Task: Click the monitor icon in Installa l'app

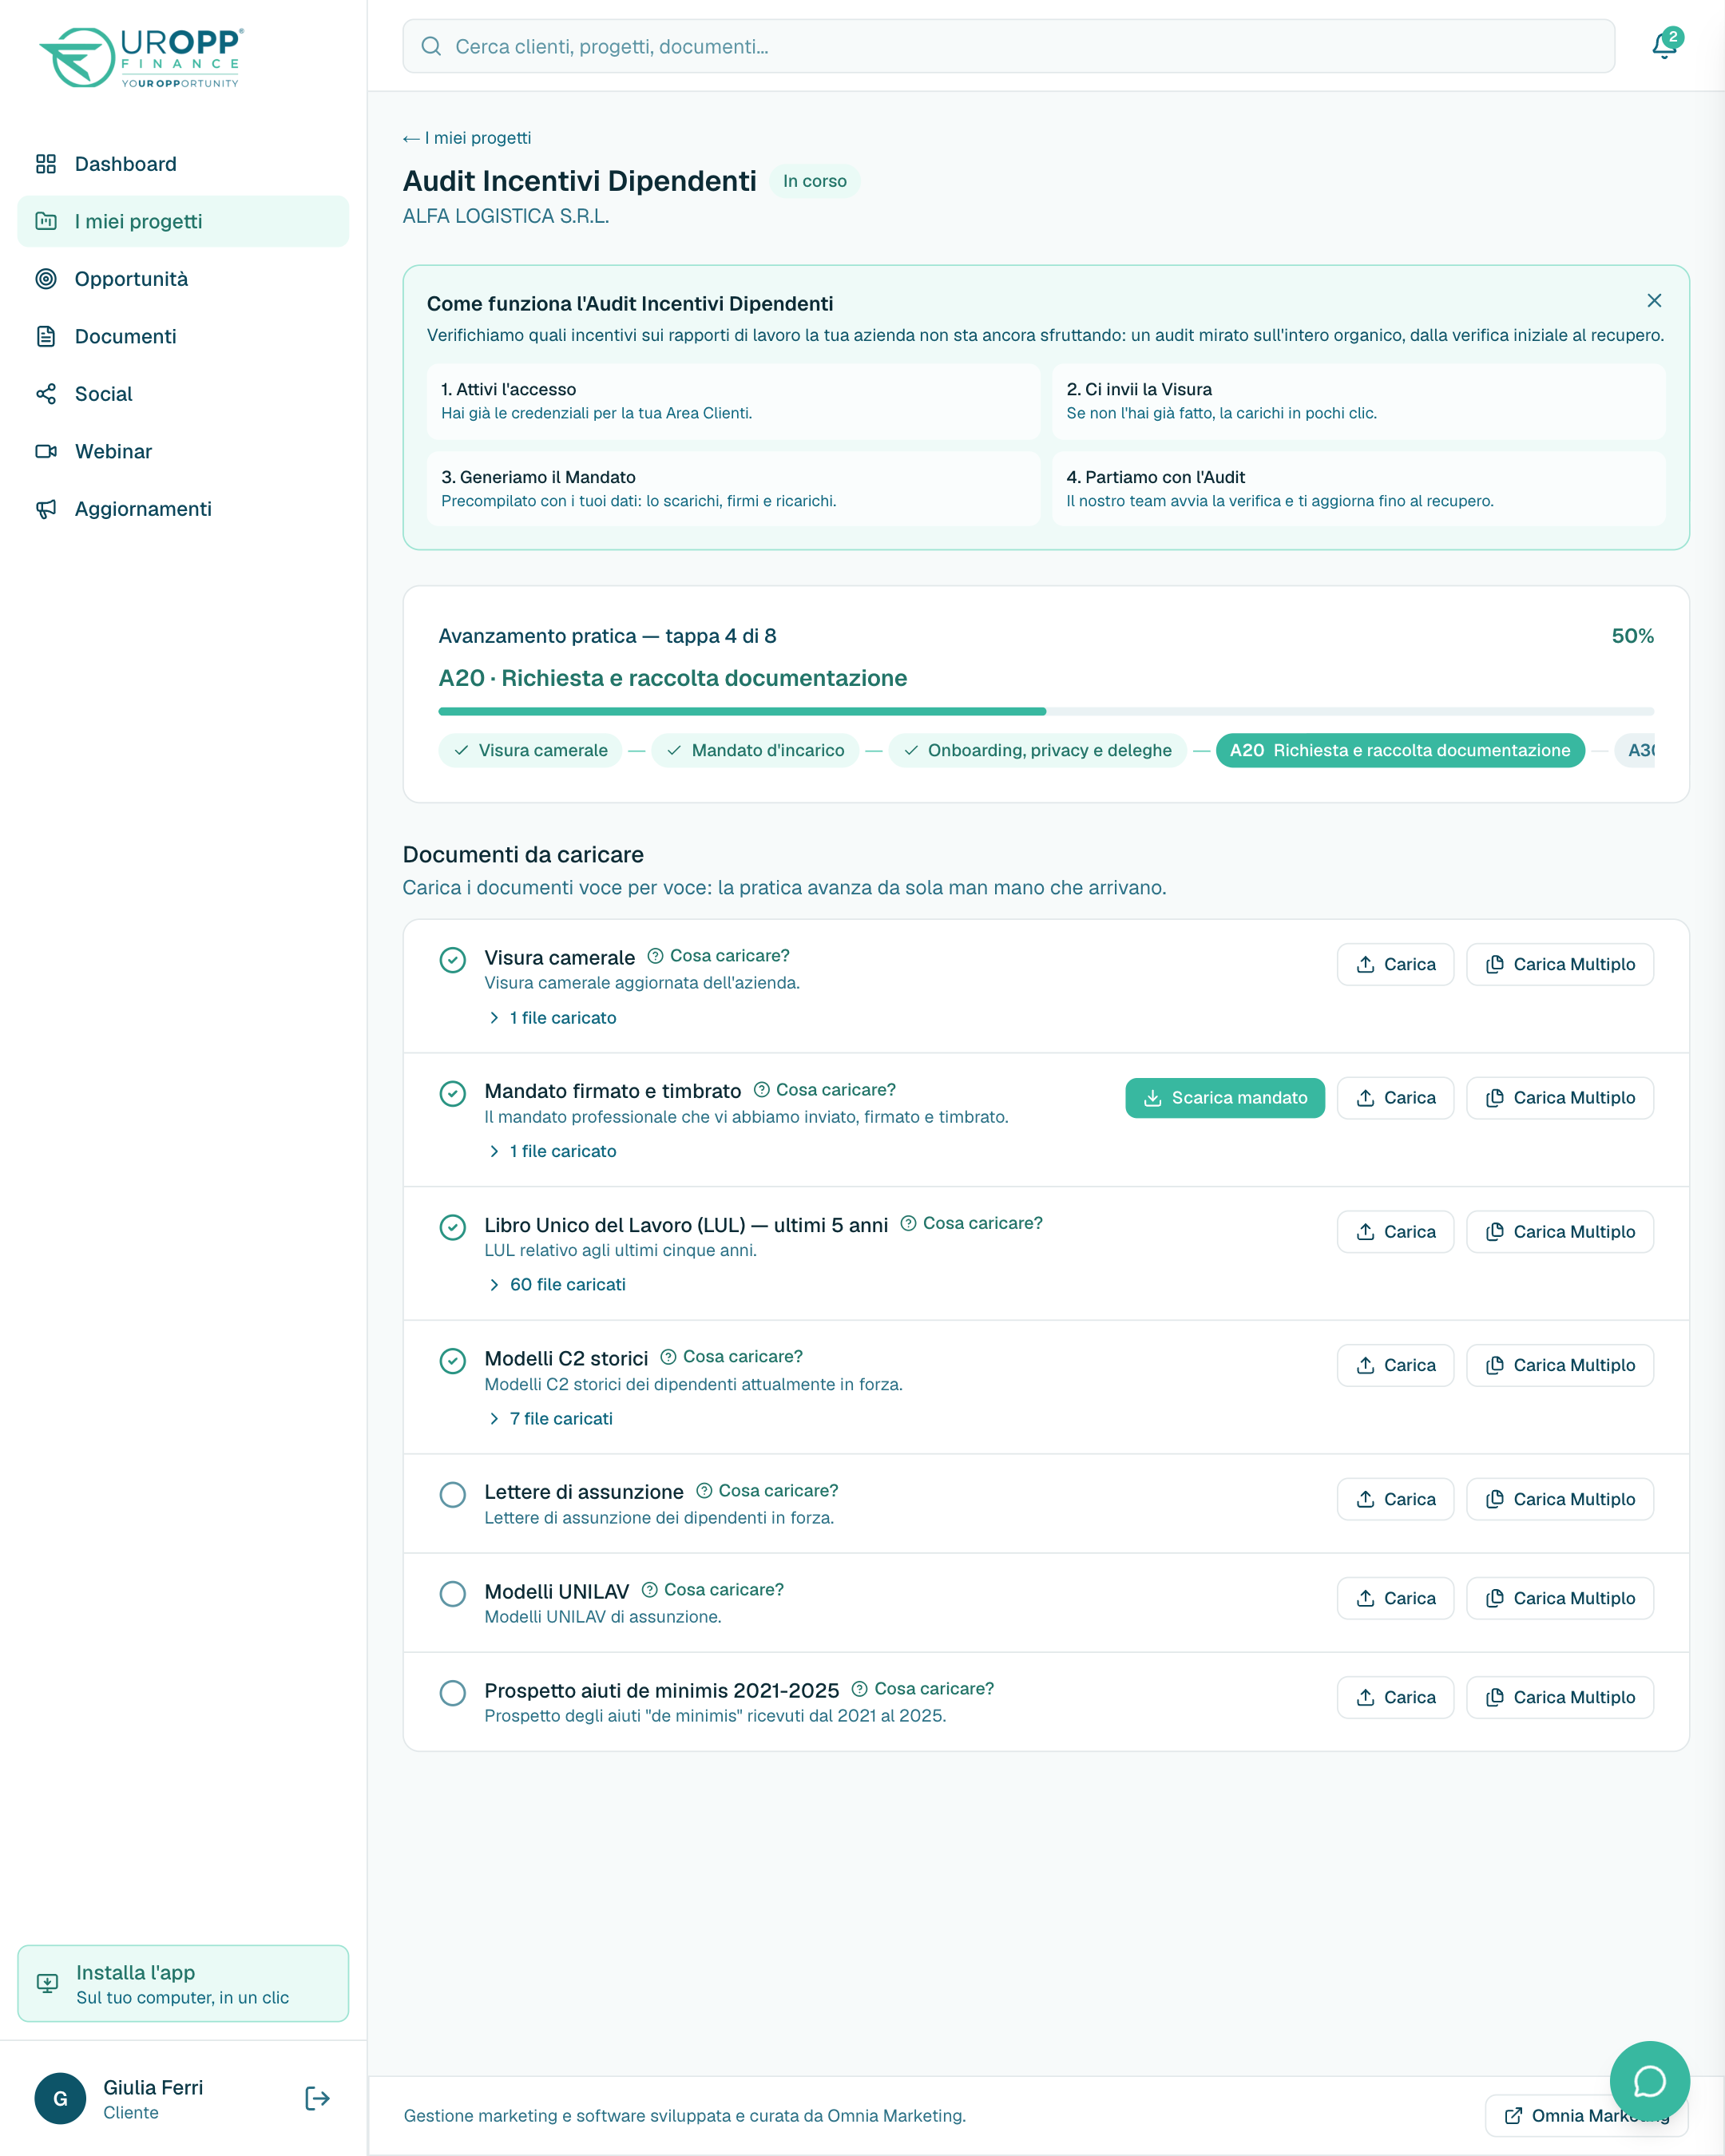Action: [47, 1983]
